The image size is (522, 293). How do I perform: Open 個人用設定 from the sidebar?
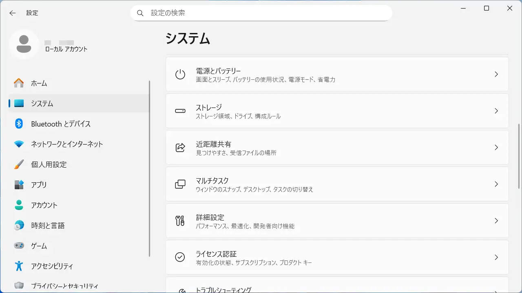tap(49, 165)
